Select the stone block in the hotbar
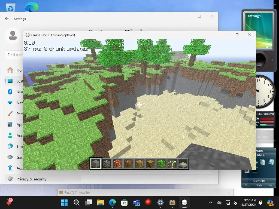 [96, 164]
